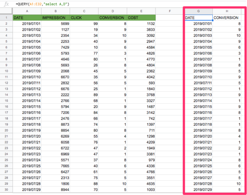The image size is (247, 195).
Task: Click the CLICK header cell
Action: [x=84, y=18]
